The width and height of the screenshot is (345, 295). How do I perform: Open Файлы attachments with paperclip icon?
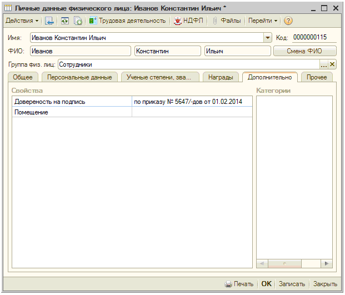(227, 21)
